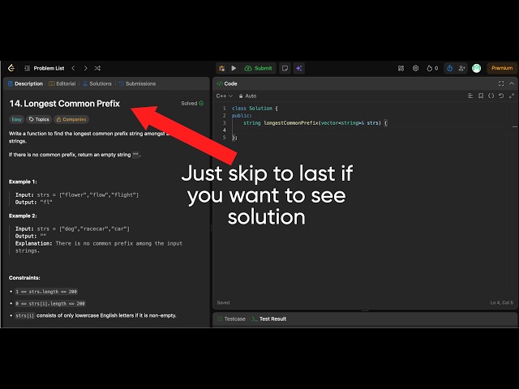This screenshot has height=389, width=519.
Task: Click 'Constraints:' heading
Action: pyautogui.click(x=24, y=278)
